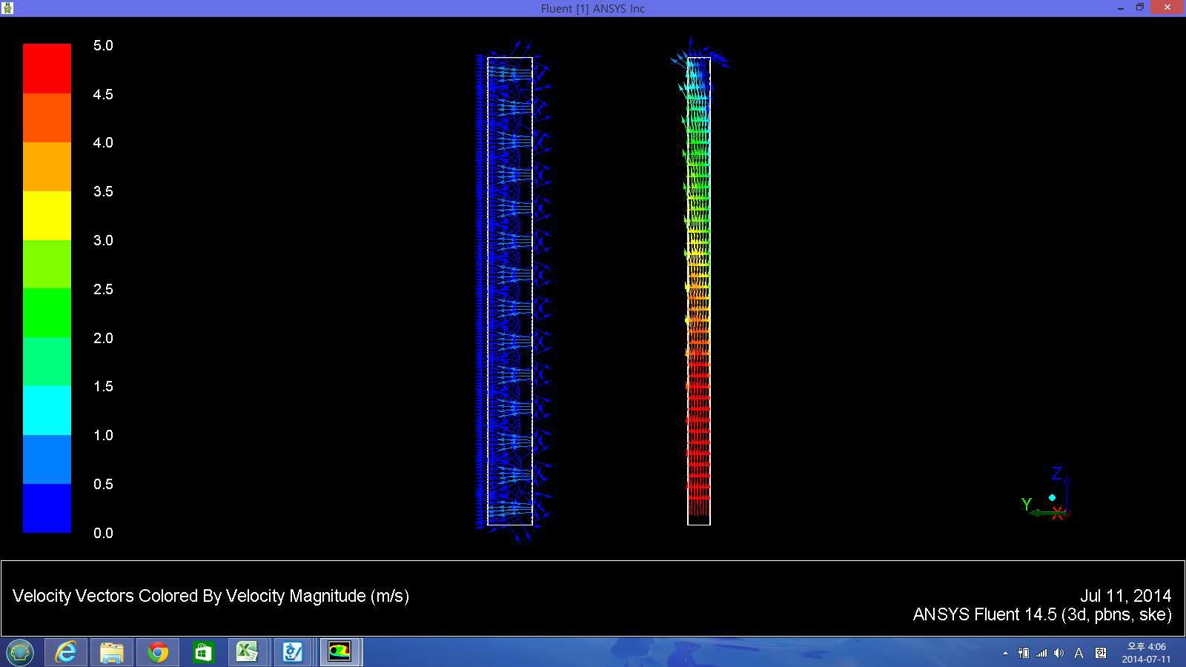Click the orange 4.0 colormap band
This screenshot has width=1186, height=667.
tap(47, 166)
